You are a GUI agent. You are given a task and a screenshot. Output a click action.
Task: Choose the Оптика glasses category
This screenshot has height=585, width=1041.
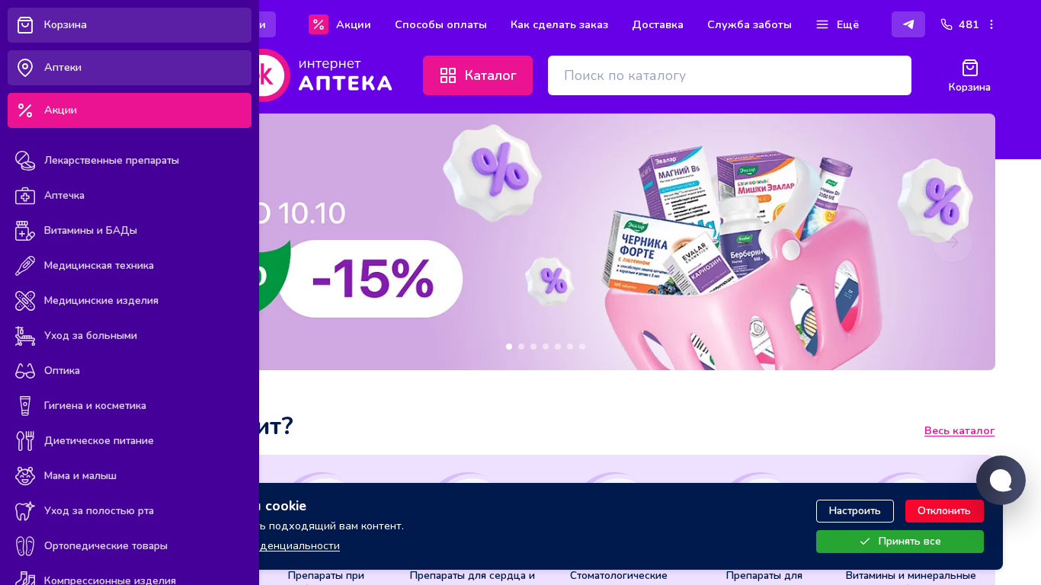[130, 371]
